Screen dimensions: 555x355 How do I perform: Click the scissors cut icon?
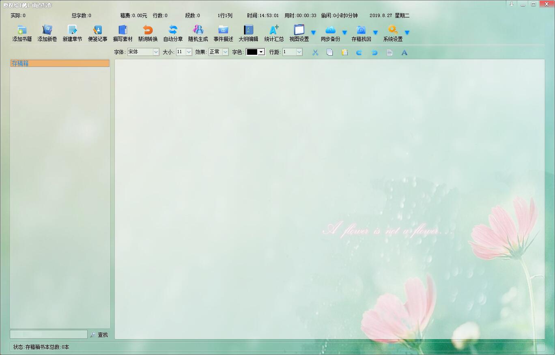click(x=315, y=52)
